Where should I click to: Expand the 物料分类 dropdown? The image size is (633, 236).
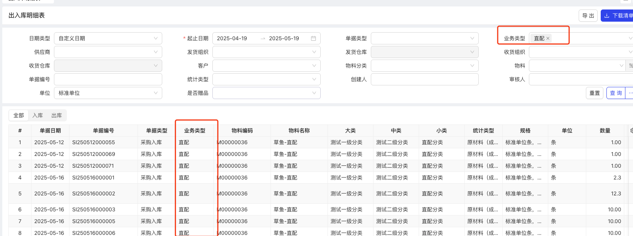pyautogui.click(x=424, y=66)
